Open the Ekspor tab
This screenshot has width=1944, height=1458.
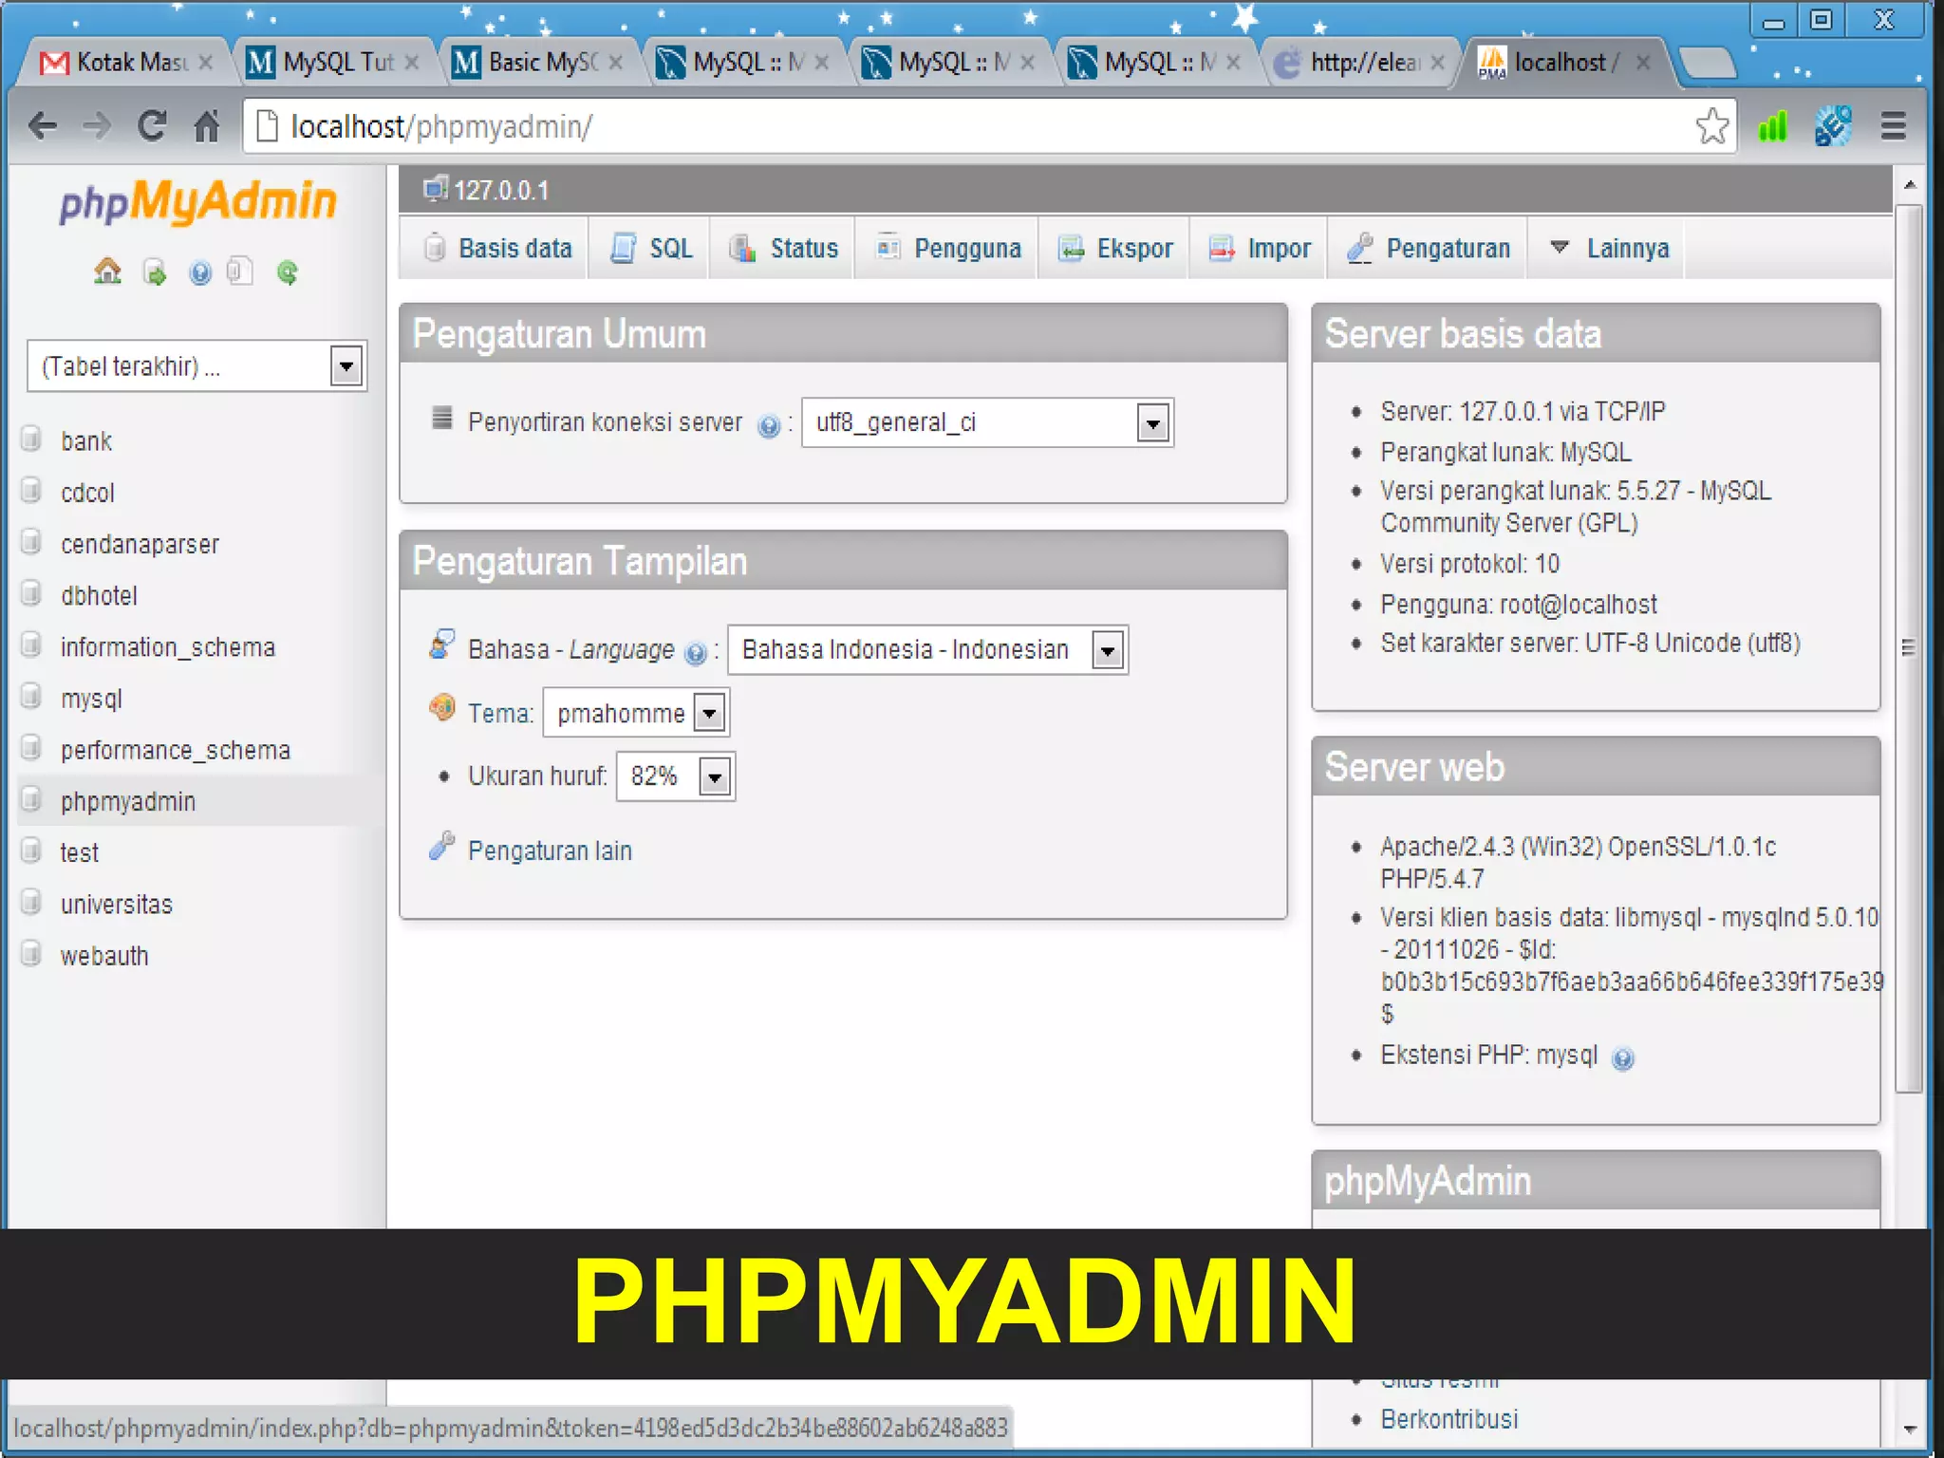pyautogui.click(x=1115, y=249)
